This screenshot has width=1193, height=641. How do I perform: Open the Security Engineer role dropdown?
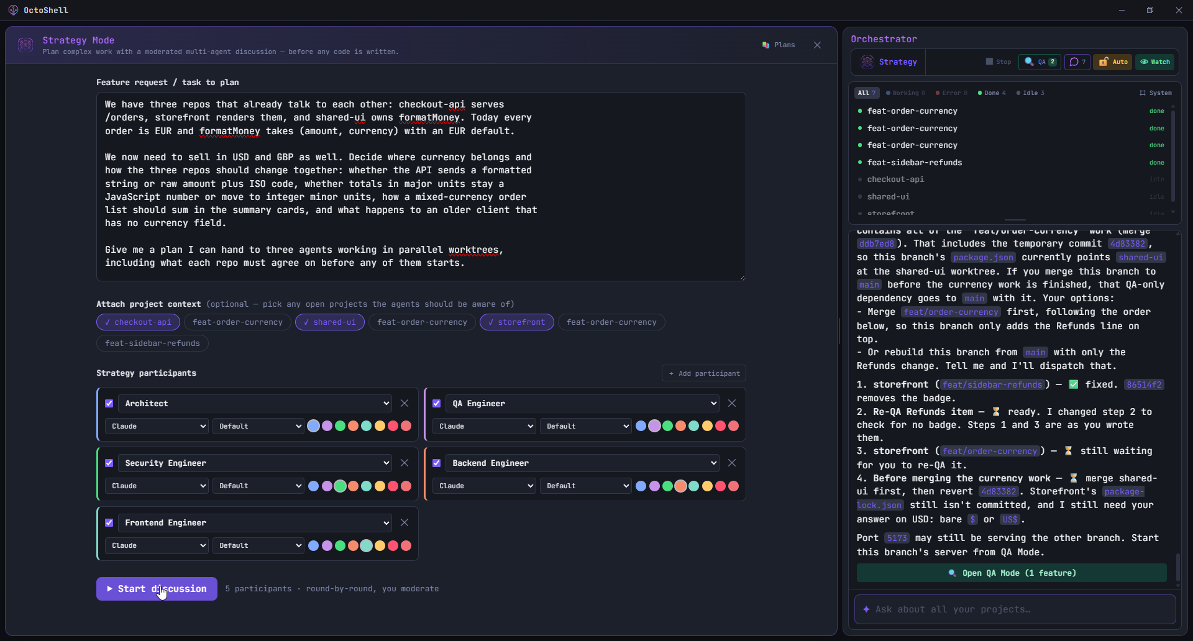click(x=255, y=463)
